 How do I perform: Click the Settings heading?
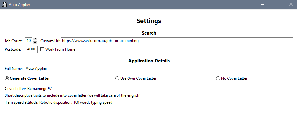point(149,21)
